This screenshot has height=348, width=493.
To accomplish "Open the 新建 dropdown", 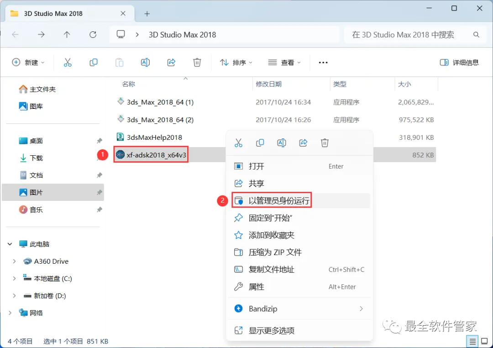I will tap(28, 62).
